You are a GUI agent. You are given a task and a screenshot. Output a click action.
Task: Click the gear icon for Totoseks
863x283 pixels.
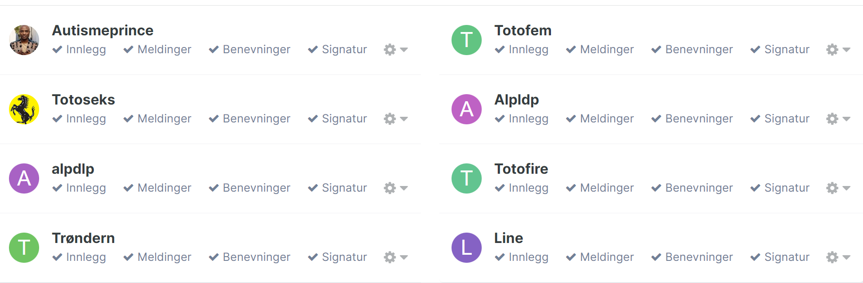click(389, 119)
